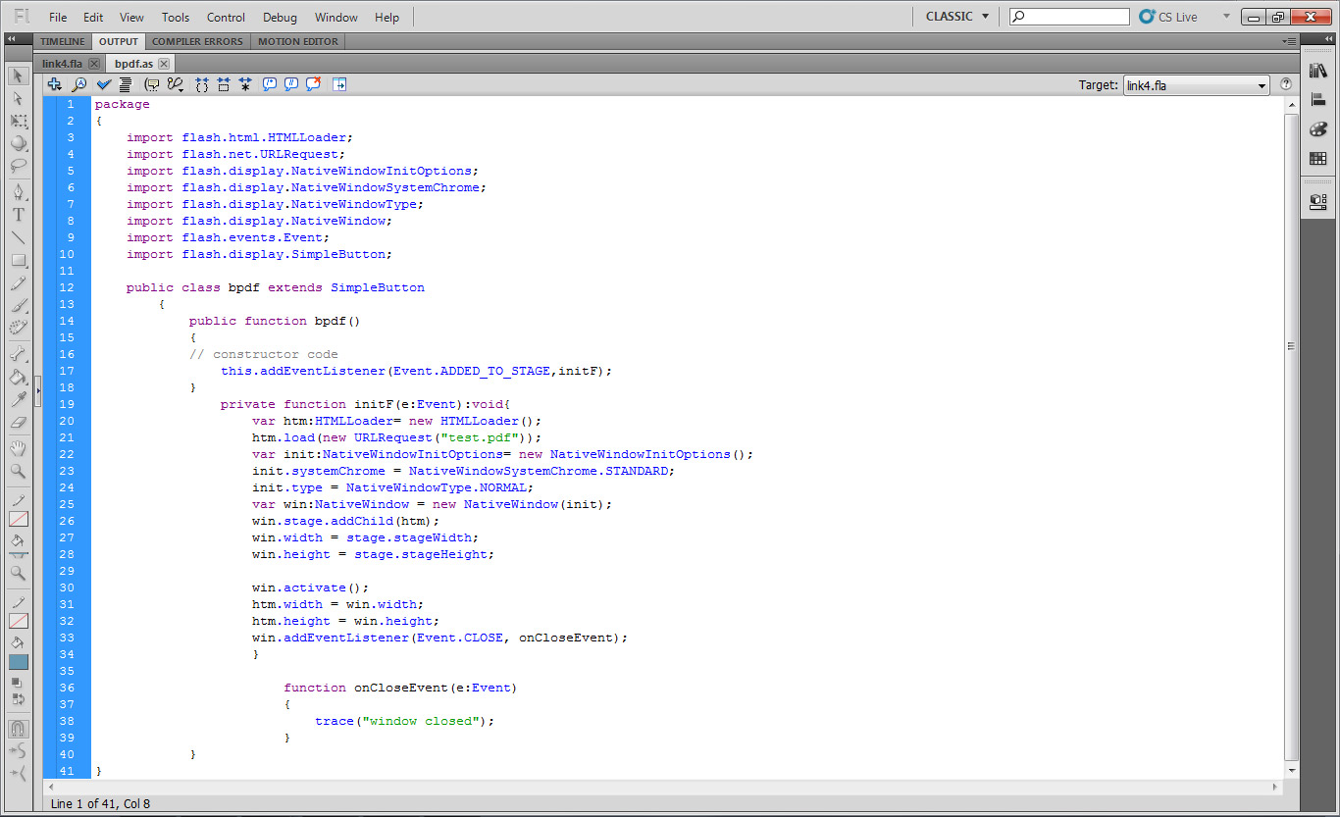This screenshot has height=817, width=1340.
Task: Run Check Syntax blue checkmark
Action: 104,85
